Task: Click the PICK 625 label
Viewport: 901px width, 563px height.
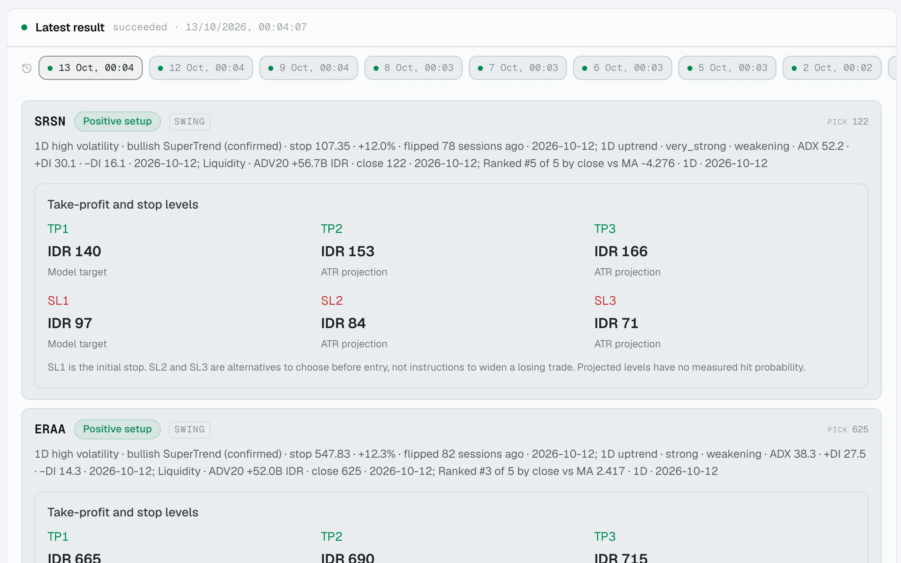Action: pos(848,430)
